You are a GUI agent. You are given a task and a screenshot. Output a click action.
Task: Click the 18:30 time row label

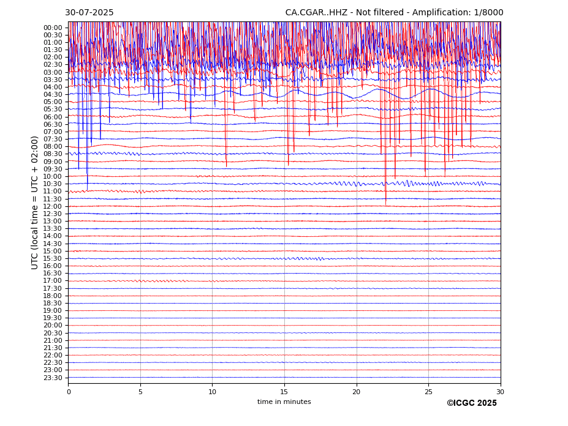pyautogui.click(x=53, y=304)
